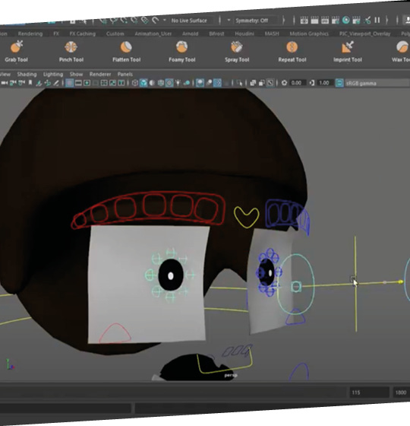Open the Show panel menu
Screen dimensions: 410x426
(76, 75)
